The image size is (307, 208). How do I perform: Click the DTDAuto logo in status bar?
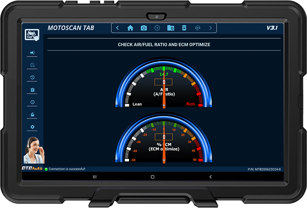click(x=33, y=169)
